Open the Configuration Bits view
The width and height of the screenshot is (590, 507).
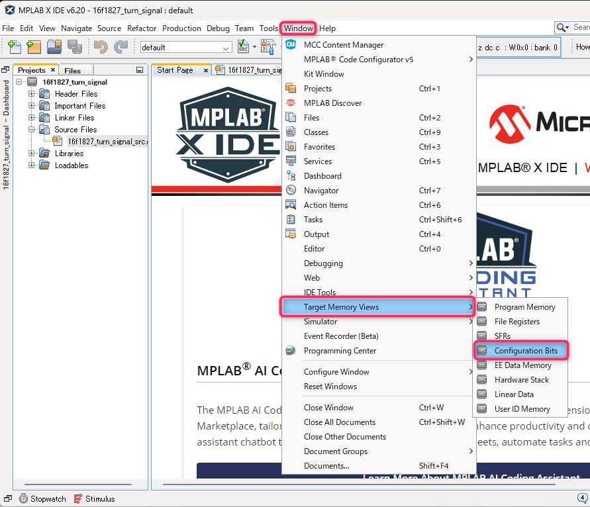tap(521, 351)
